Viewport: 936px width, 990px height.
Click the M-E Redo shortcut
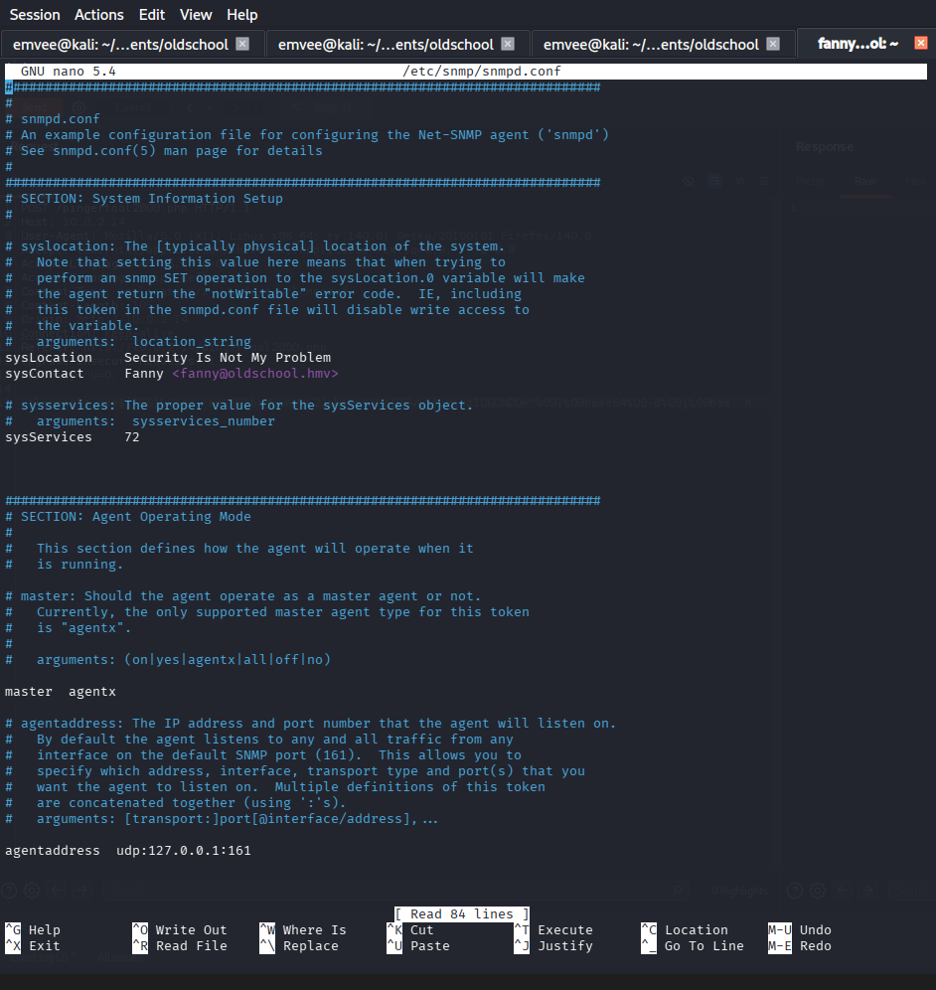pos(800,946)
